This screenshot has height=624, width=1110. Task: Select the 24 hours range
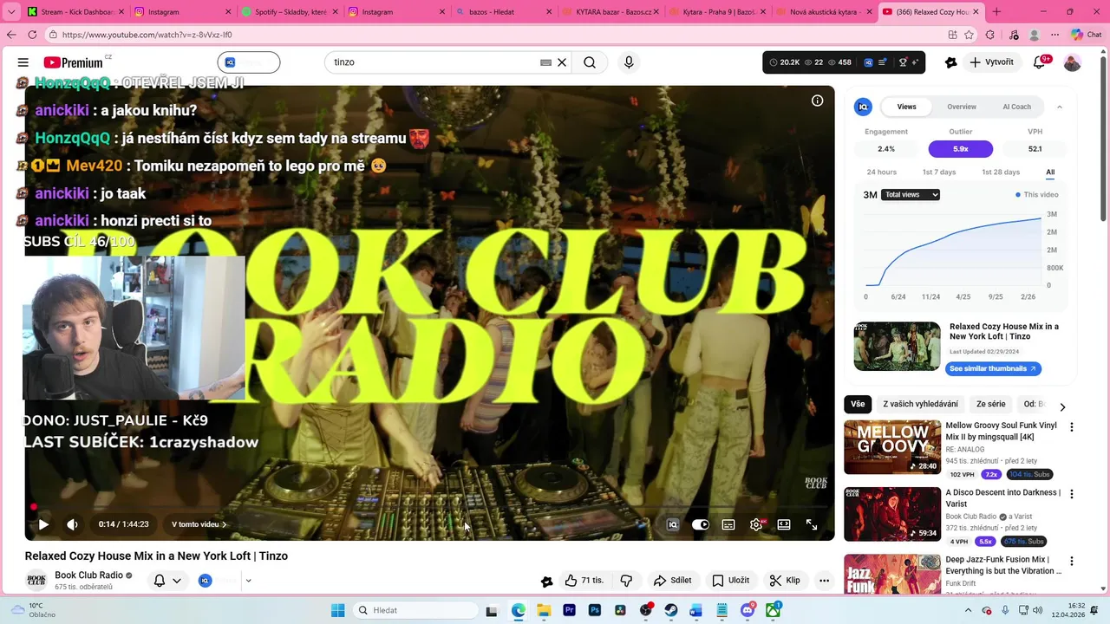[x=881, y=172]
